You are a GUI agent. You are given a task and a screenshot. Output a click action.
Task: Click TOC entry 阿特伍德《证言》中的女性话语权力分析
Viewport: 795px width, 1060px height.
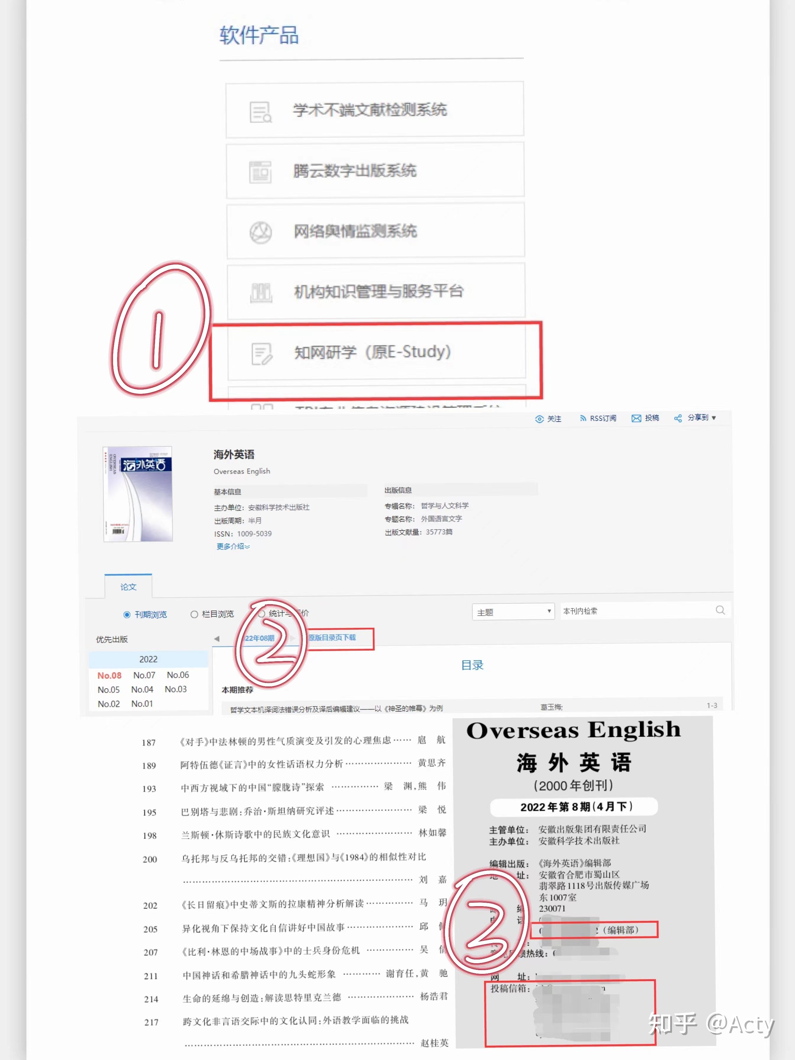pos(262,764)
